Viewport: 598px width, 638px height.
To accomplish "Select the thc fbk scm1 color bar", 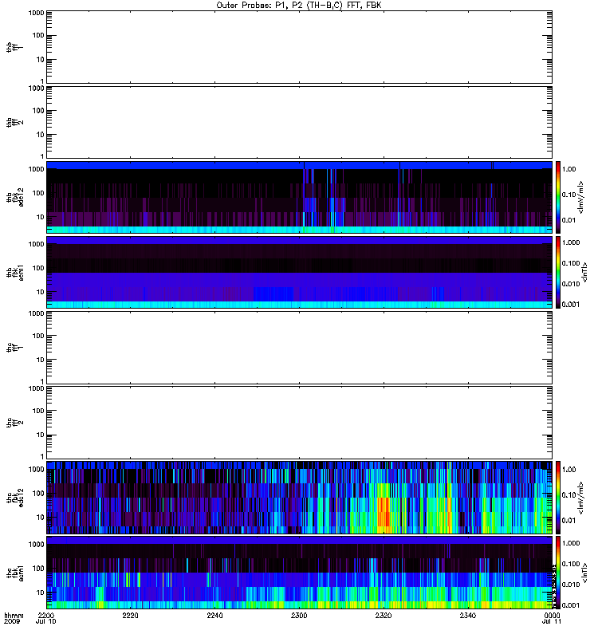I will [558, 573].
